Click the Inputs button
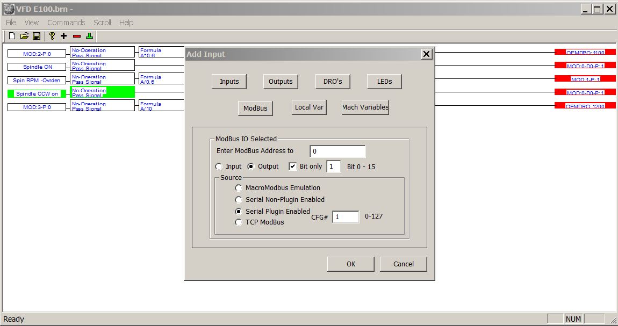618x326 pixels. 229,82
